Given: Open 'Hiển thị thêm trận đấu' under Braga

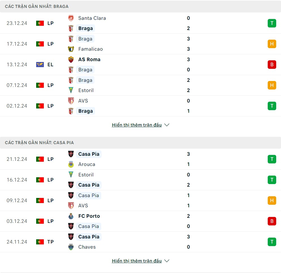Looking at the screenshot, I should [137, 125].
